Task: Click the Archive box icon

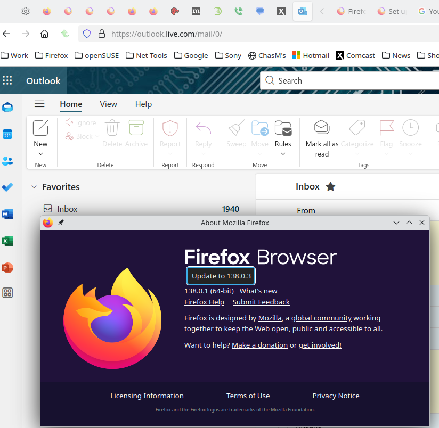Action: pyautogui.click(x=136, y=128)
